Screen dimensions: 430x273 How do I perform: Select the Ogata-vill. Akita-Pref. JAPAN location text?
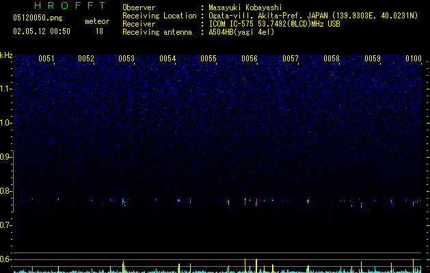tap(313, 16)
